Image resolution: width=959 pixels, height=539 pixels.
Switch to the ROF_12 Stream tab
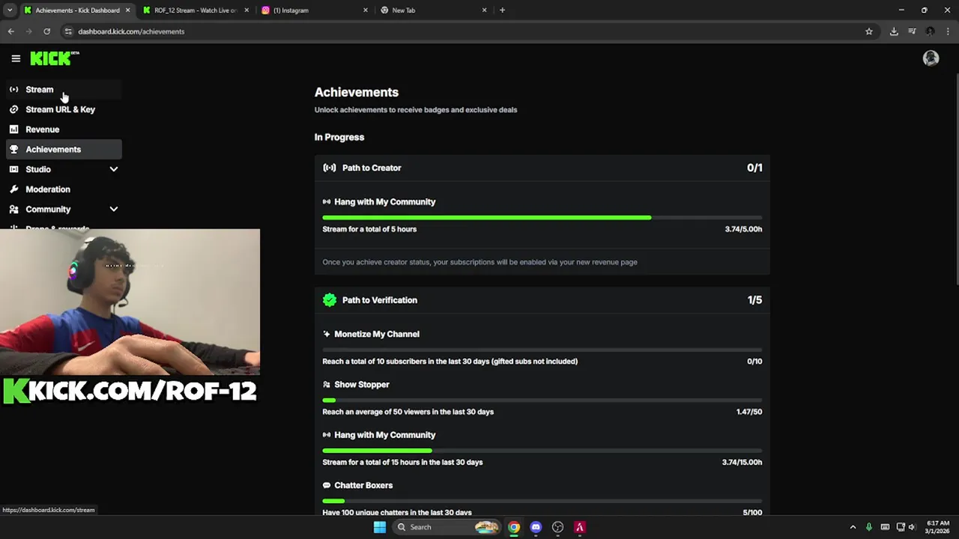[x=195, y=10]
